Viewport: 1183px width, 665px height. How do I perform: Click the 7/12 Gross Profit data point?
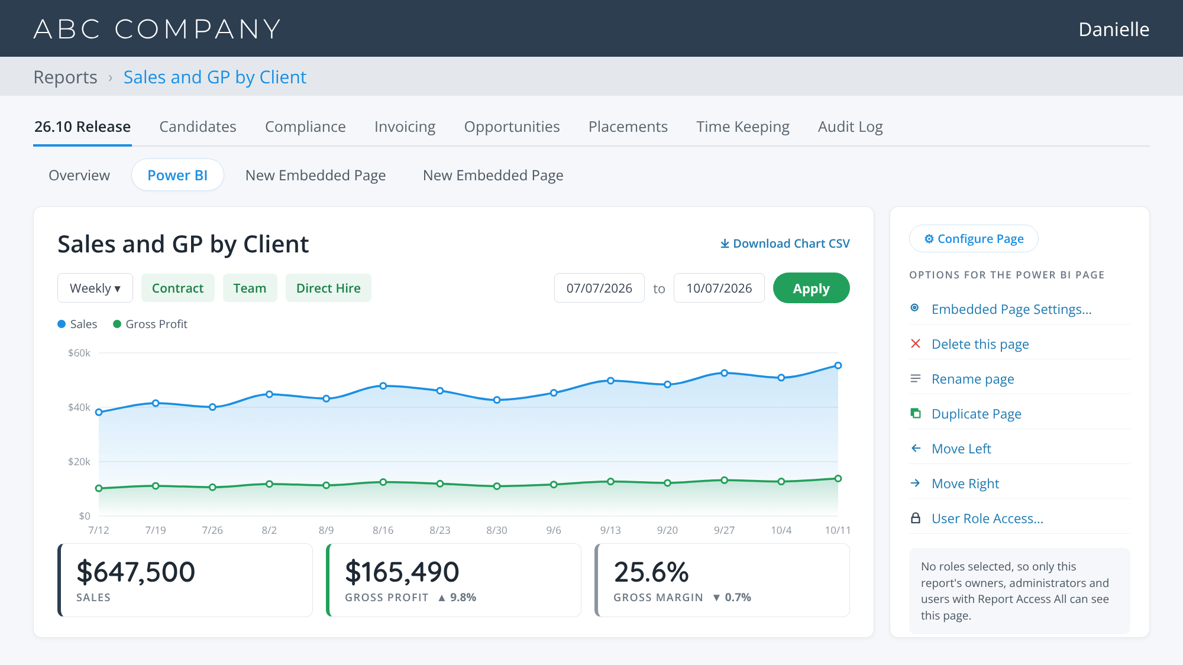click(x=99, y=488)
